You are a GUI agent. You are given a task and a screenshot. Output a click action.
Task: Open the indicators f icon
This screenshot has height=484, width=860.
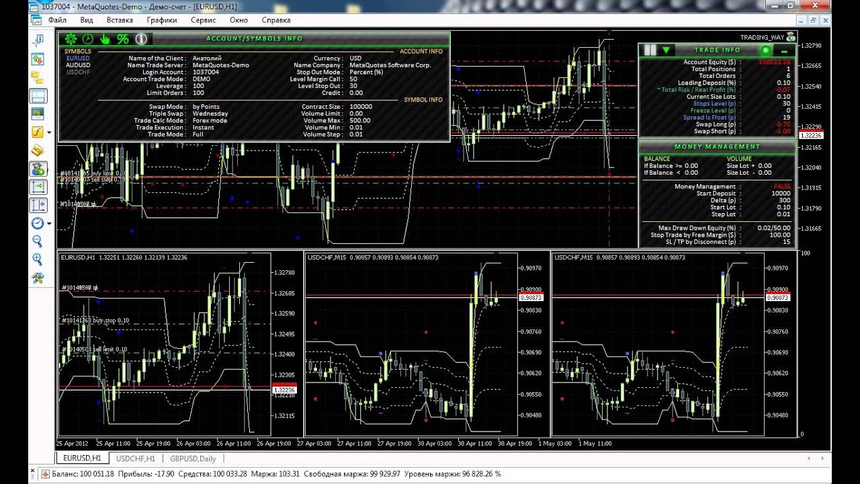click(x=38, y=132)
